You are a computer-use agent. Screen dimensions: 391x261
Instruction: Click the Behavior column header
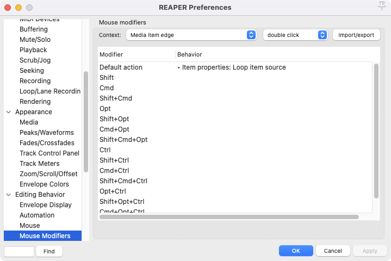pos(190,55)
